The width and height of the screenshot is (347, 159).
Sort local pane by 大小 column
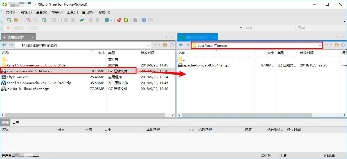click(x=92, y=53)
